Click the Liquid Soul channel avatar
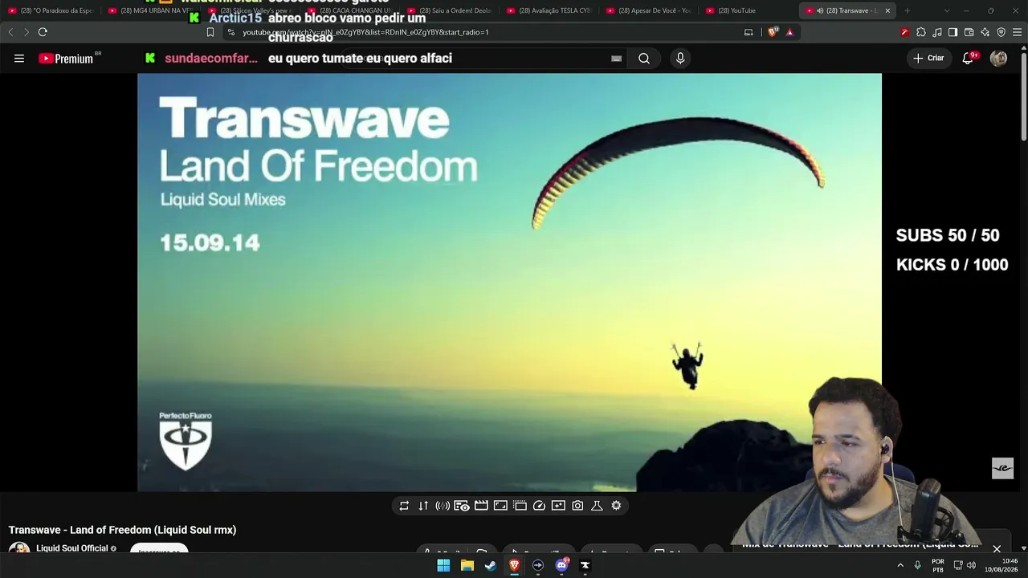Viewport: 1028px width, 578px height. pos(19,548)
